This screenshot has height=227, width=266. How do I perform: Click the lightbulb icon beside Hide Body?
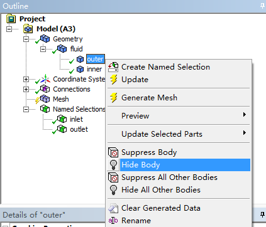pyautogui.click(x=113, y=165)
